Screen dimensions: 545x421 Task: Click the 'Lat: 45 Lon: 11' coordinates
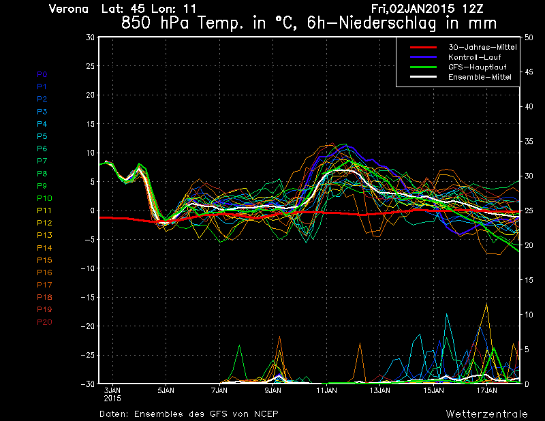point(149,9)
